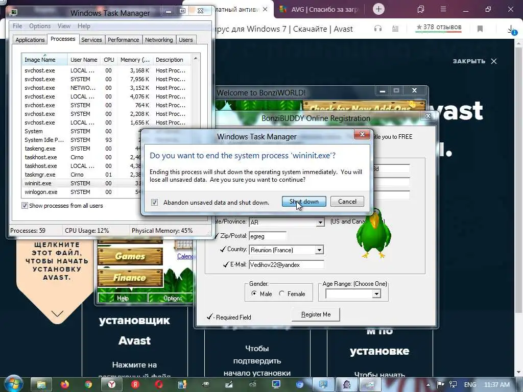This screenshot has width=523, height=392.
Task: Open the Yandex Browser hamburger menu
Action: (443, 9)
